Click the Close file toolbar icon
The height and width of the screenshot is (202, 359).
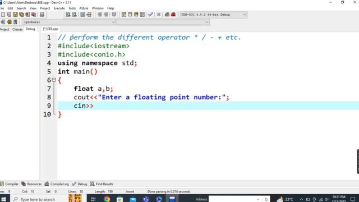[x=27, y=15]
